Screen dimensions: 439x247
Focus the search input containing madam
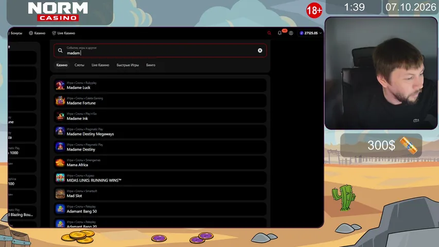tap(160, 50)
